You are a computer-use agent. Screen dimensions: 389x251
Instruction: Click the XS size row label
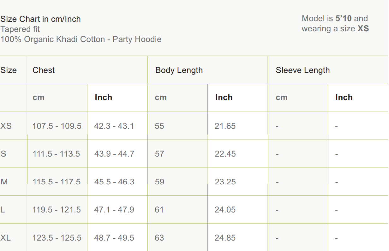pyautogui.click(x=6, y=126)
